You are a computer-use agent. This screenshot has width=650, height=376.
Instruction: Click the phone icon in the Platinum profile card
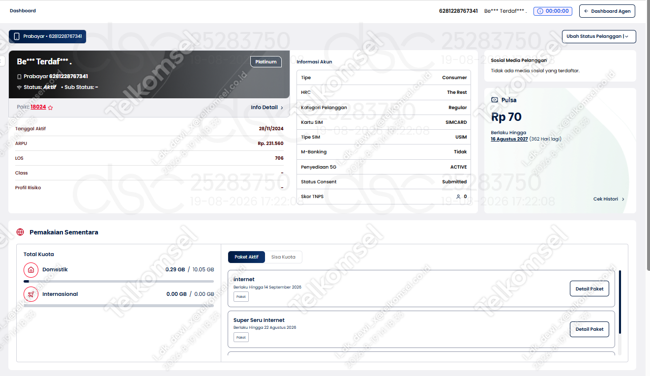[19, 77]
